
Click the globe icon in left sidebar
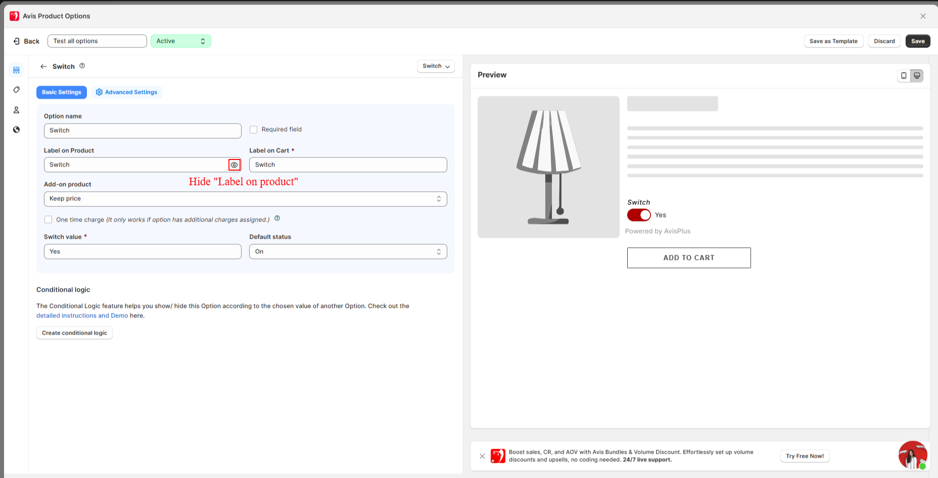[16, 130]
